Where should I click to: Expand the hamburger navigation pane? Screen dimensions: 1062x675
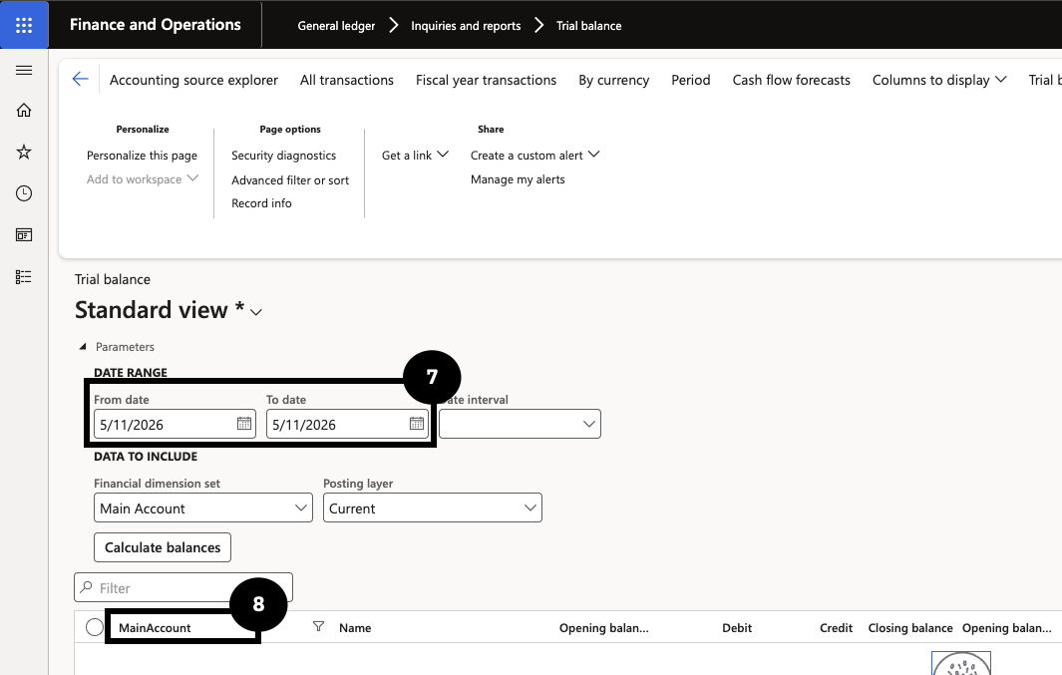click(x=24, y=71)
